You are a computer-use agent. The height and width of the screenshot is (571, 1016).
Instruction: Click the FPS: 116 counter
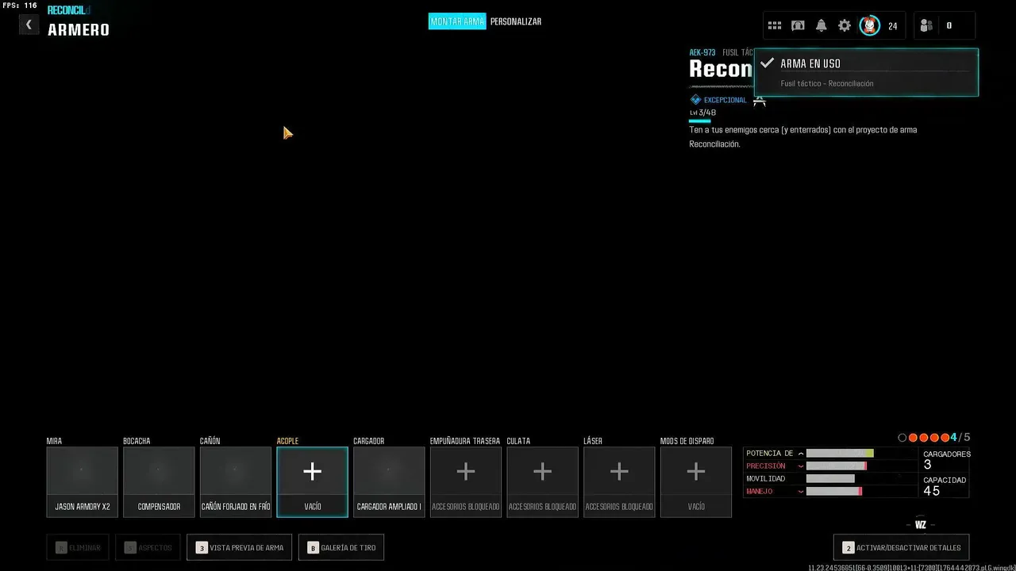point(19,6)
